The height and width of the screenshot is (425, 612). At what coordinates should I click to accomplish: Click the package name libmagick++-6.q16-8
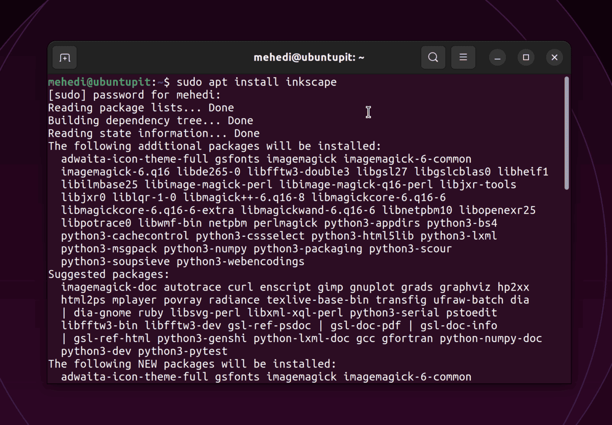pos(244,197)
